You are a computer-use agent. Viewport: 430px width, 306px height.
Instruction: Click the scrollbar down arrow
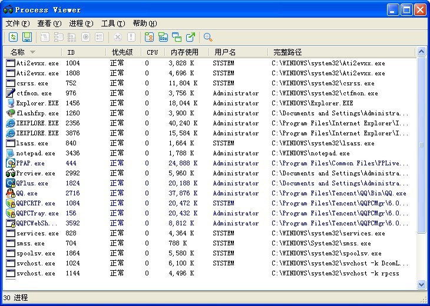(x=421, y=284)
